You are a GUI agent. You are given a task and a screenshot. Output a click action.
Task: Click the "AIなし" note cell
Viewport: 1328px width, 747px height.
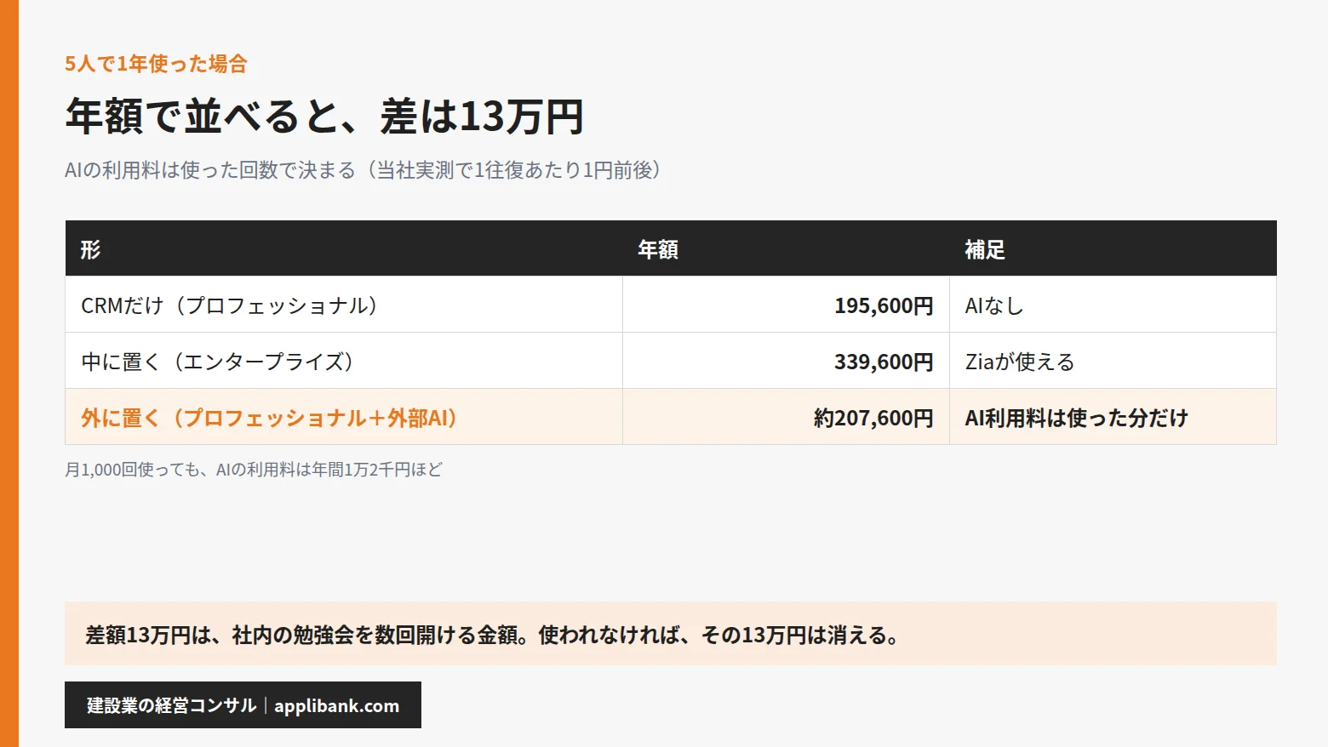tap(1113, 305)
